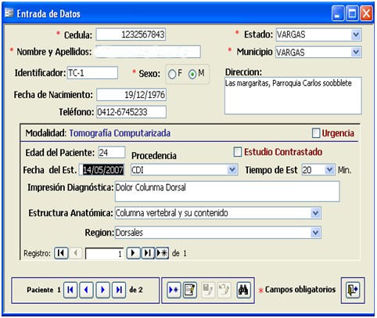Go to next Registro record
The width and height of the screenshot is (377, 318).
(x=133, y=253)
